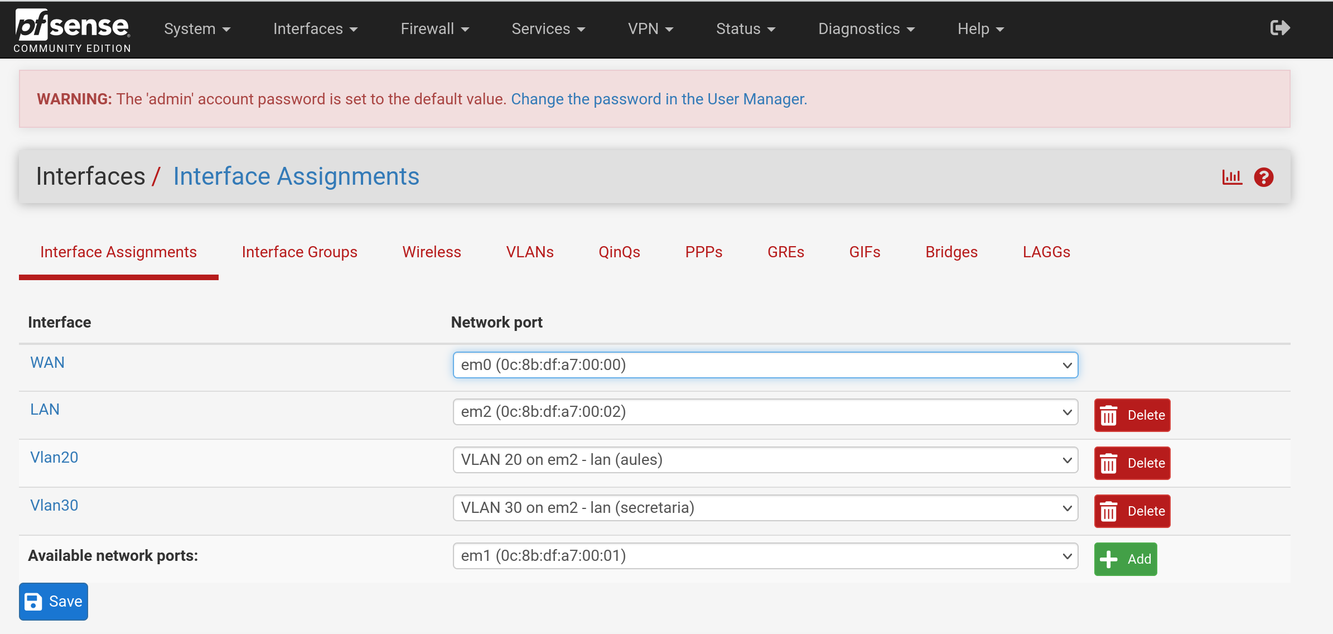
Task: Switch to the Bridges tab
Action: coord(951,252)
